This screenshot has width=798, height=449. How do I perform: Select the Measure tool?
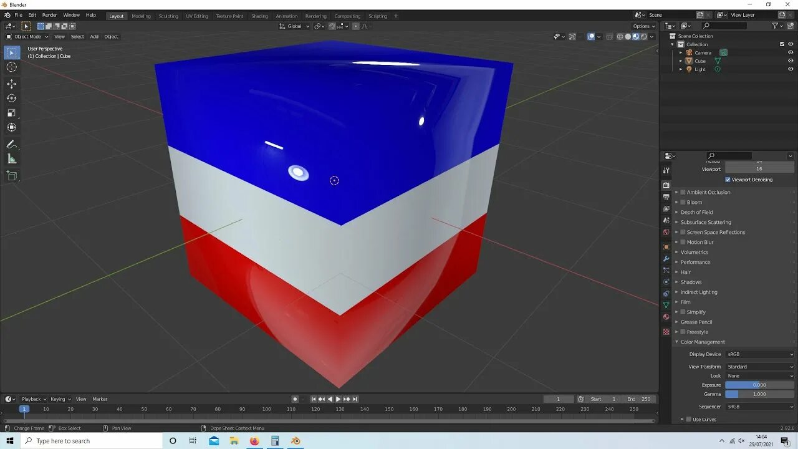click(11, 158)
